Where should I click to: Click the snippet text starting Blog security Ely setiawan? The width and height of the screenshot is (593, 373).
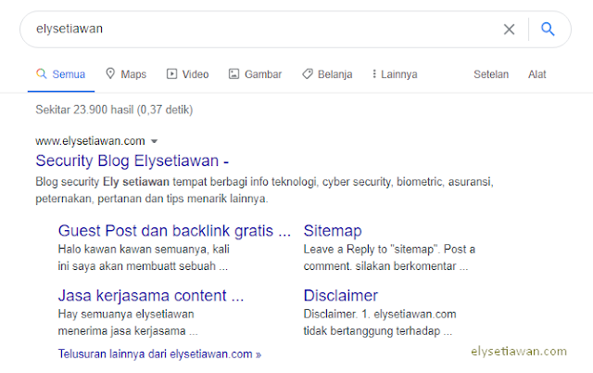coord(264,190)
